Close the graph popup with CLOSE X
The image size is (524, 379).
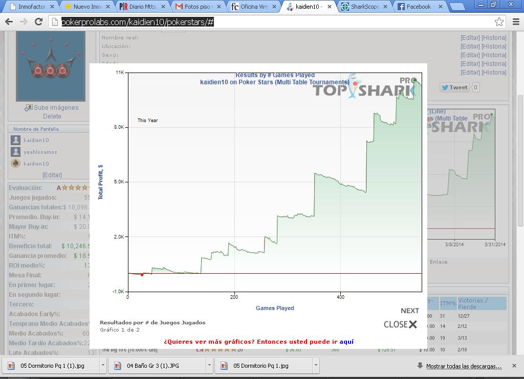(400, 324)
